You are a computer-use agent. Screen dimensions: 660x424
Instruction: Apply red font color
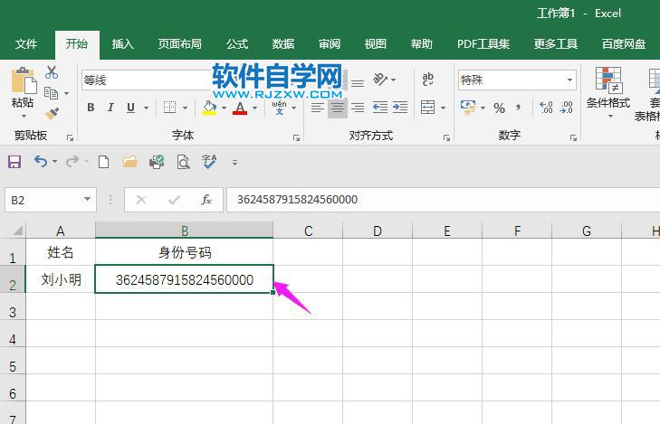pyautogui.click(x=240, y=108)
